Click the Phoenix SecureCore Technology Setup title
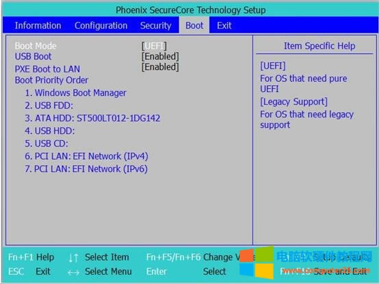This screenshot has height=284, width=379. point(190,10)
